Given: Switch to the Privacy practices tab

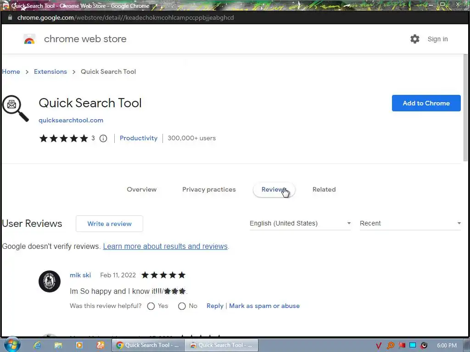Looking at the screenshot, I should pos(209,189).
